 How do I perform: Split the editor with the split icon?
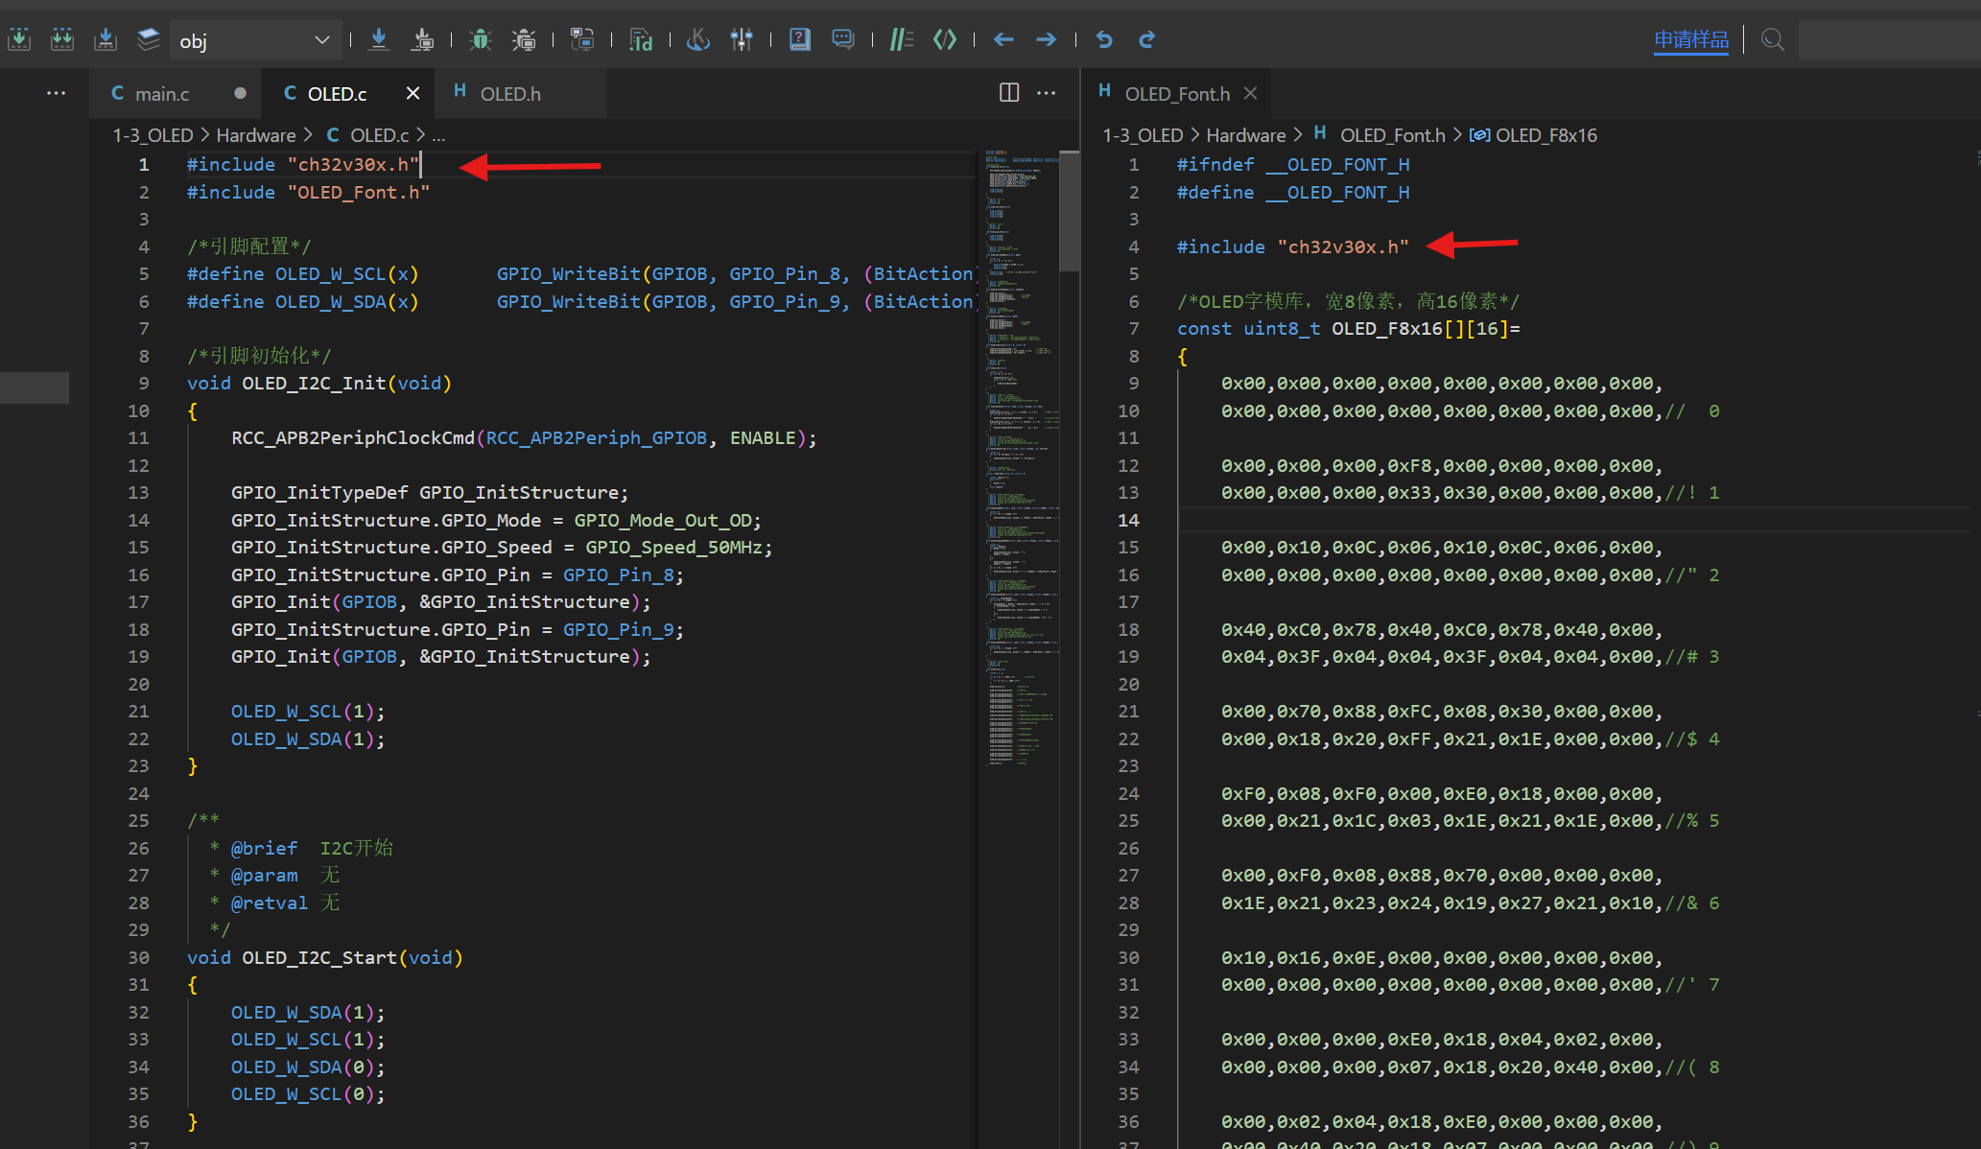click(x=1009, y=92)
